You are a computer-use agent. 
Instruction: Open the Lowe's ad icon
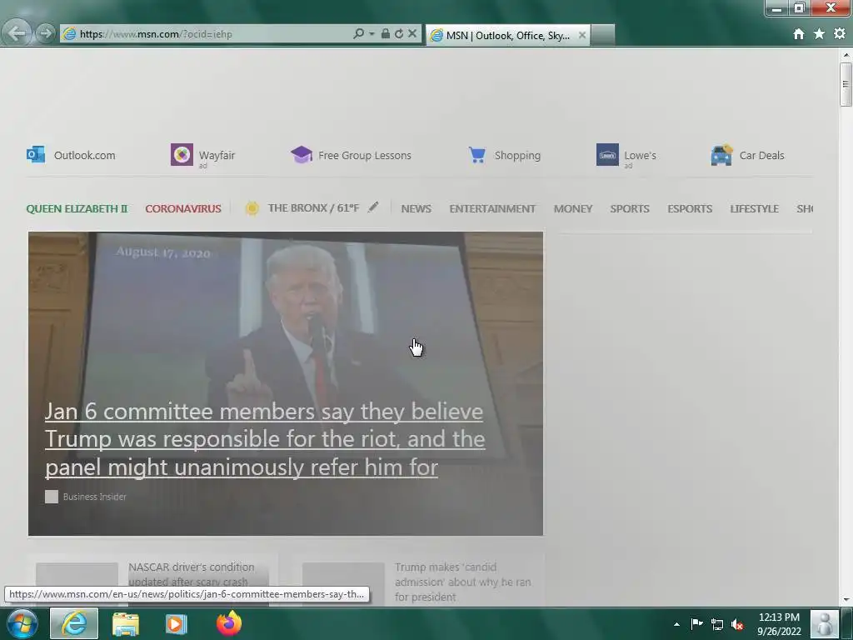pyautogui.click(x=607, y=154)
